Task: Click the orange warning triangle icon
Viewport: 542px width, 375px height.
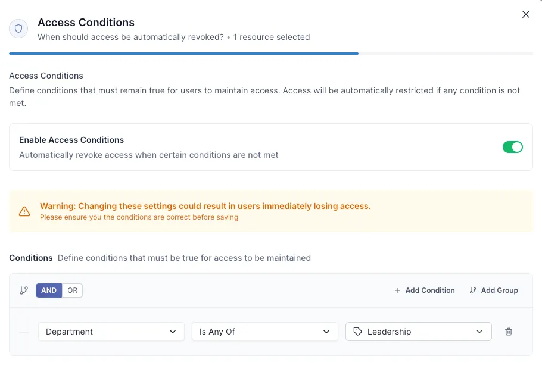Action: (24, 211)
